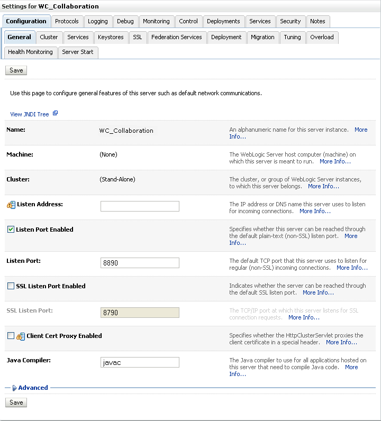The height and width of the screenshot is (421, 381).
Task: Select the Server Start subtab
Action: [x=77, y=52]
